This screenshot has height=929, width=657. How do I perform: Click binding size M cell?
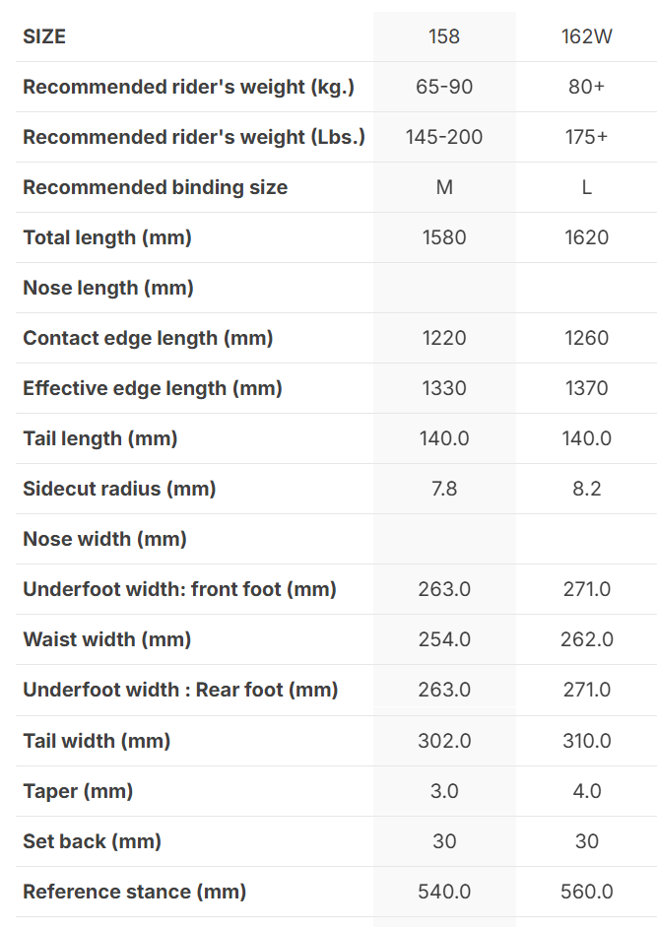point(444,187)
